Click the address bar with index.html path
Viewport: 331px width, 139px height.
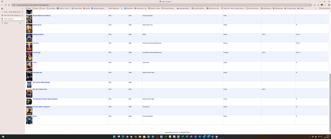(161, 5)
